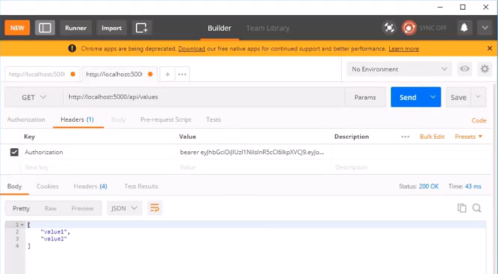Click the request URL field
498x274 pixels.
click(x=204, y=97)
